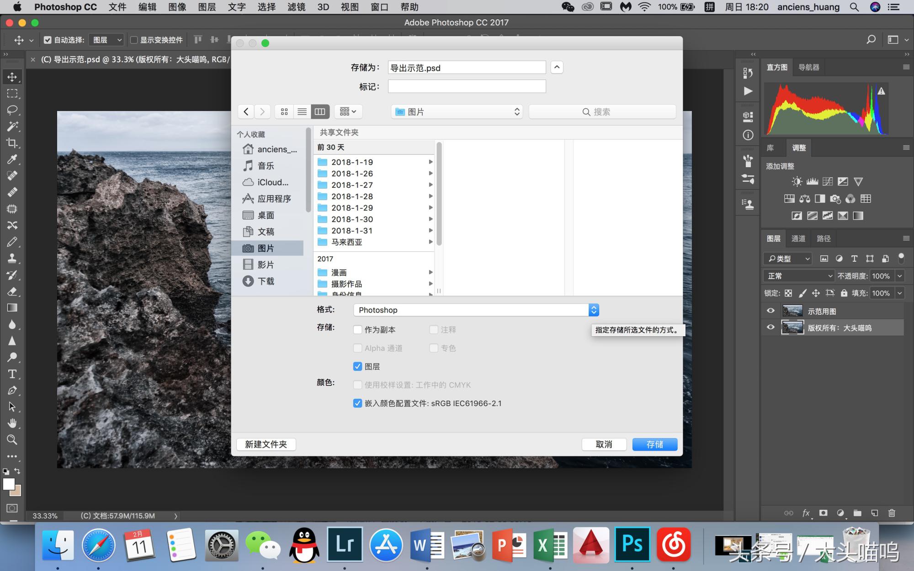
Task: Open the group-by arrangement dropdown
Action: pos(348,111)
